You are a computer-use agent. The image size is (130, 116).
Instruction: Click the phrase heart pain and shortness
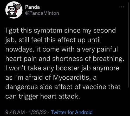pyautogui.click(x=44, y=59)
